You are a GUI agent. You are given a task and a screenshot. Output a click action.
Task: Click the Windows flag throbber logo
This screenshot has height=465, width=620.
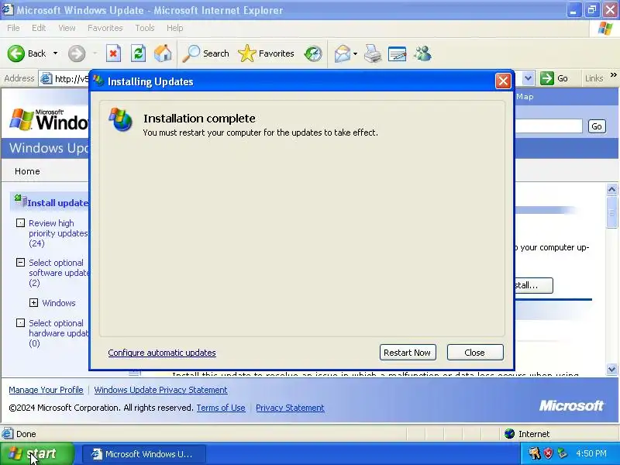point(605,28)
